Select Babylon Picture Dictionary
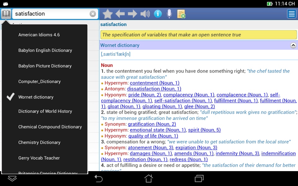 pos(45,66)
